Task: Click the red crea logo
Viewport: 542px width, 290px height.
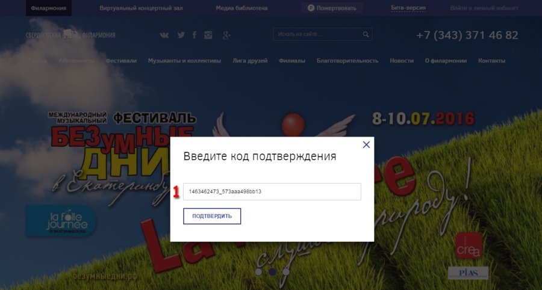Action: [469, 245]
